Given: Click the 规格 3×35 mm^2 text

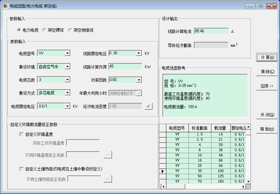Looking at the screenshot, I should 180,86.
